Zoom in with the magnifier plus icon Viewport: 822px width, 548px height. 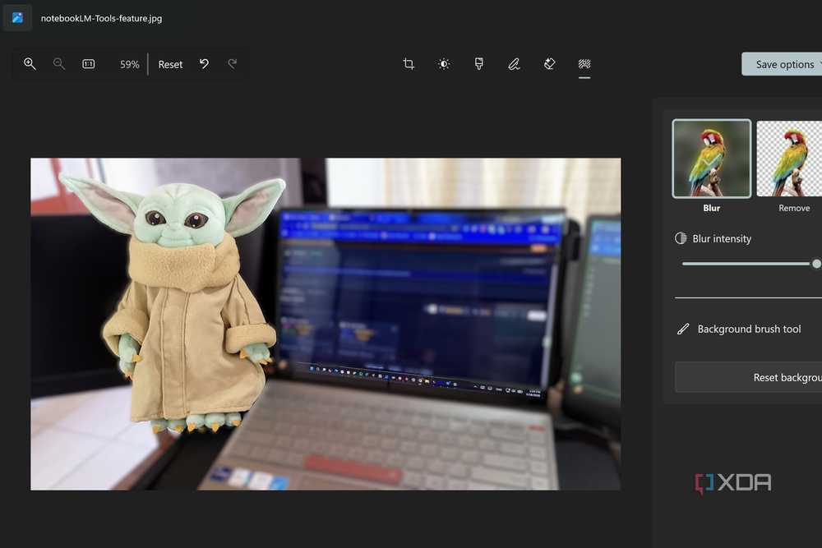[30, 64]
